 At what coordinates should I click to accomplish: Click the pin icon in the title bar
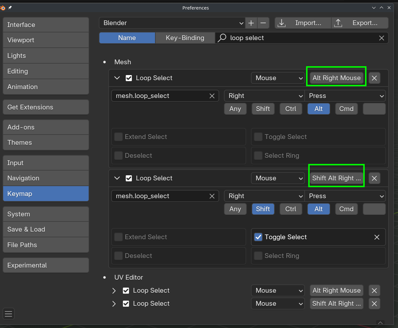click(10, 8)
